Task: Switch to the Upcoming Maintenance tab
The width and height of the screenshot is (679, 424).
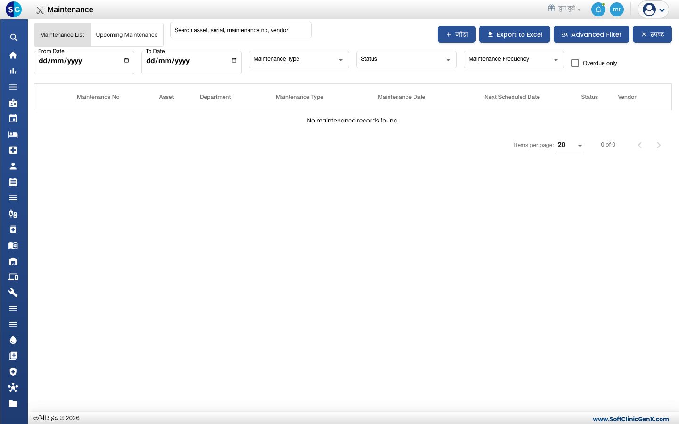Action: 127,35
